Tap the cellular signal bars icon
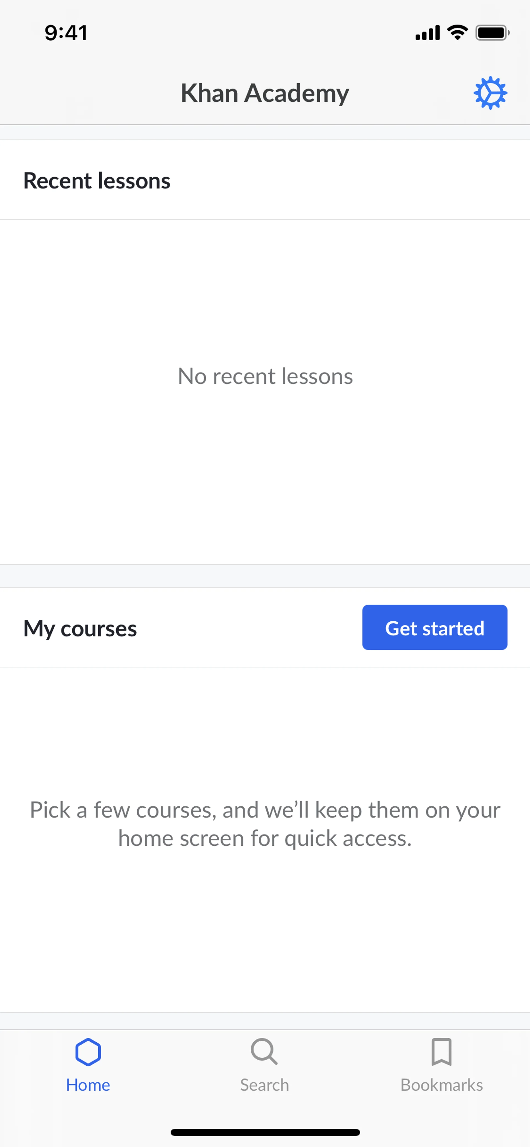The height and width of the screenshot is (1147, 530). (427, 33)
